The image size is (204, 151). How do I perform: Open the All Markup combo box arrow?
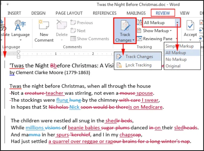[x=177, y=23]
